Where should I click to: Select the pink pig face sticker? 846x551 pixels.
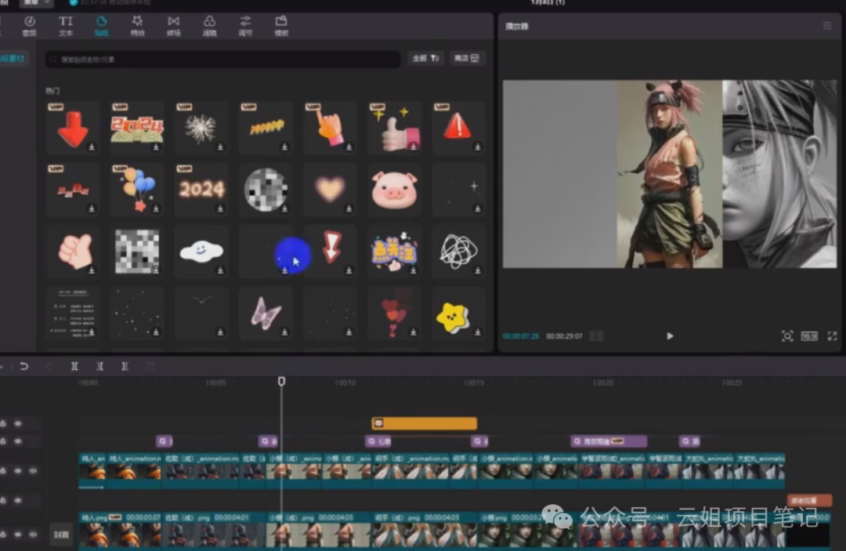[394, 189]
